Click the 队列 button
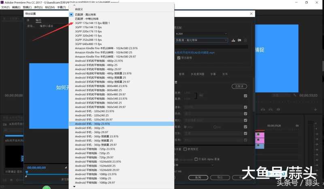The height and width of the screenshot is (189, 324). click(198, 177)
